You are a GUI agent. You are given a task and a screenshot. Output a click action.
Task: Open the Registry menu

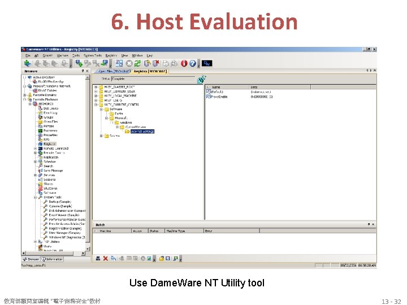111,55
